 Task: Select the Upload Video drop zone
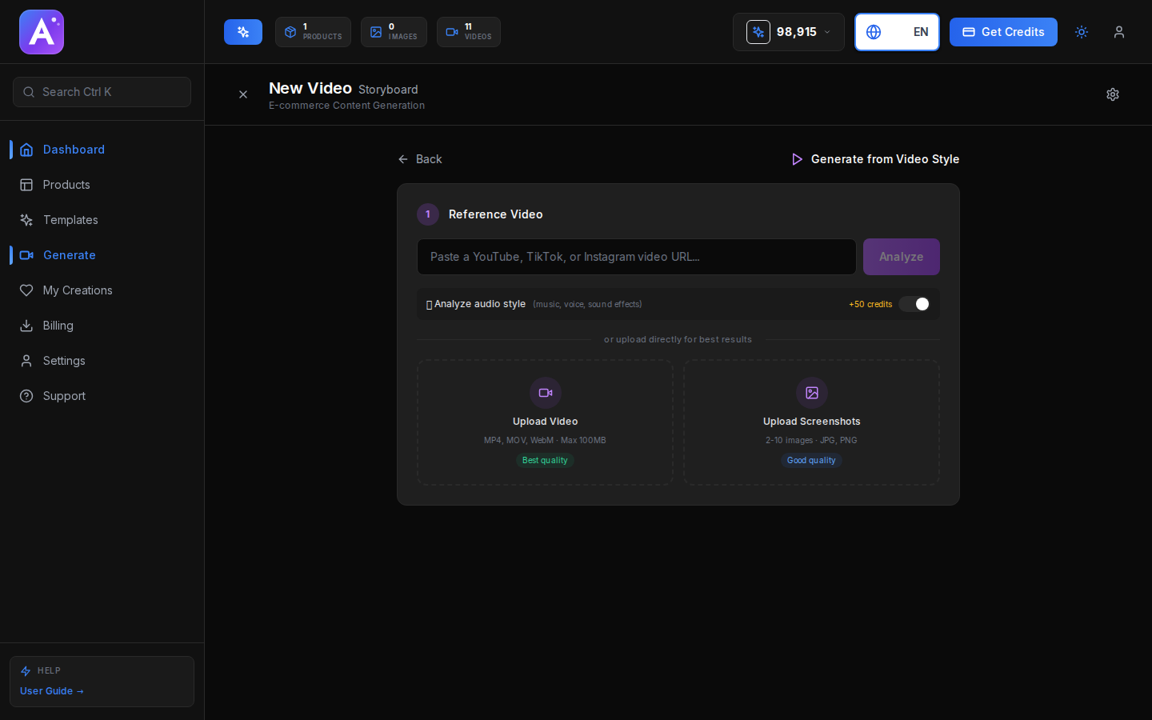click(x=545, y=422)
